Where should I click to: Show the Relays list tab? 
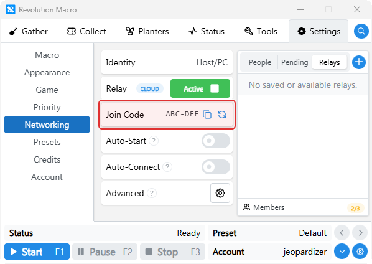[330, 62]
